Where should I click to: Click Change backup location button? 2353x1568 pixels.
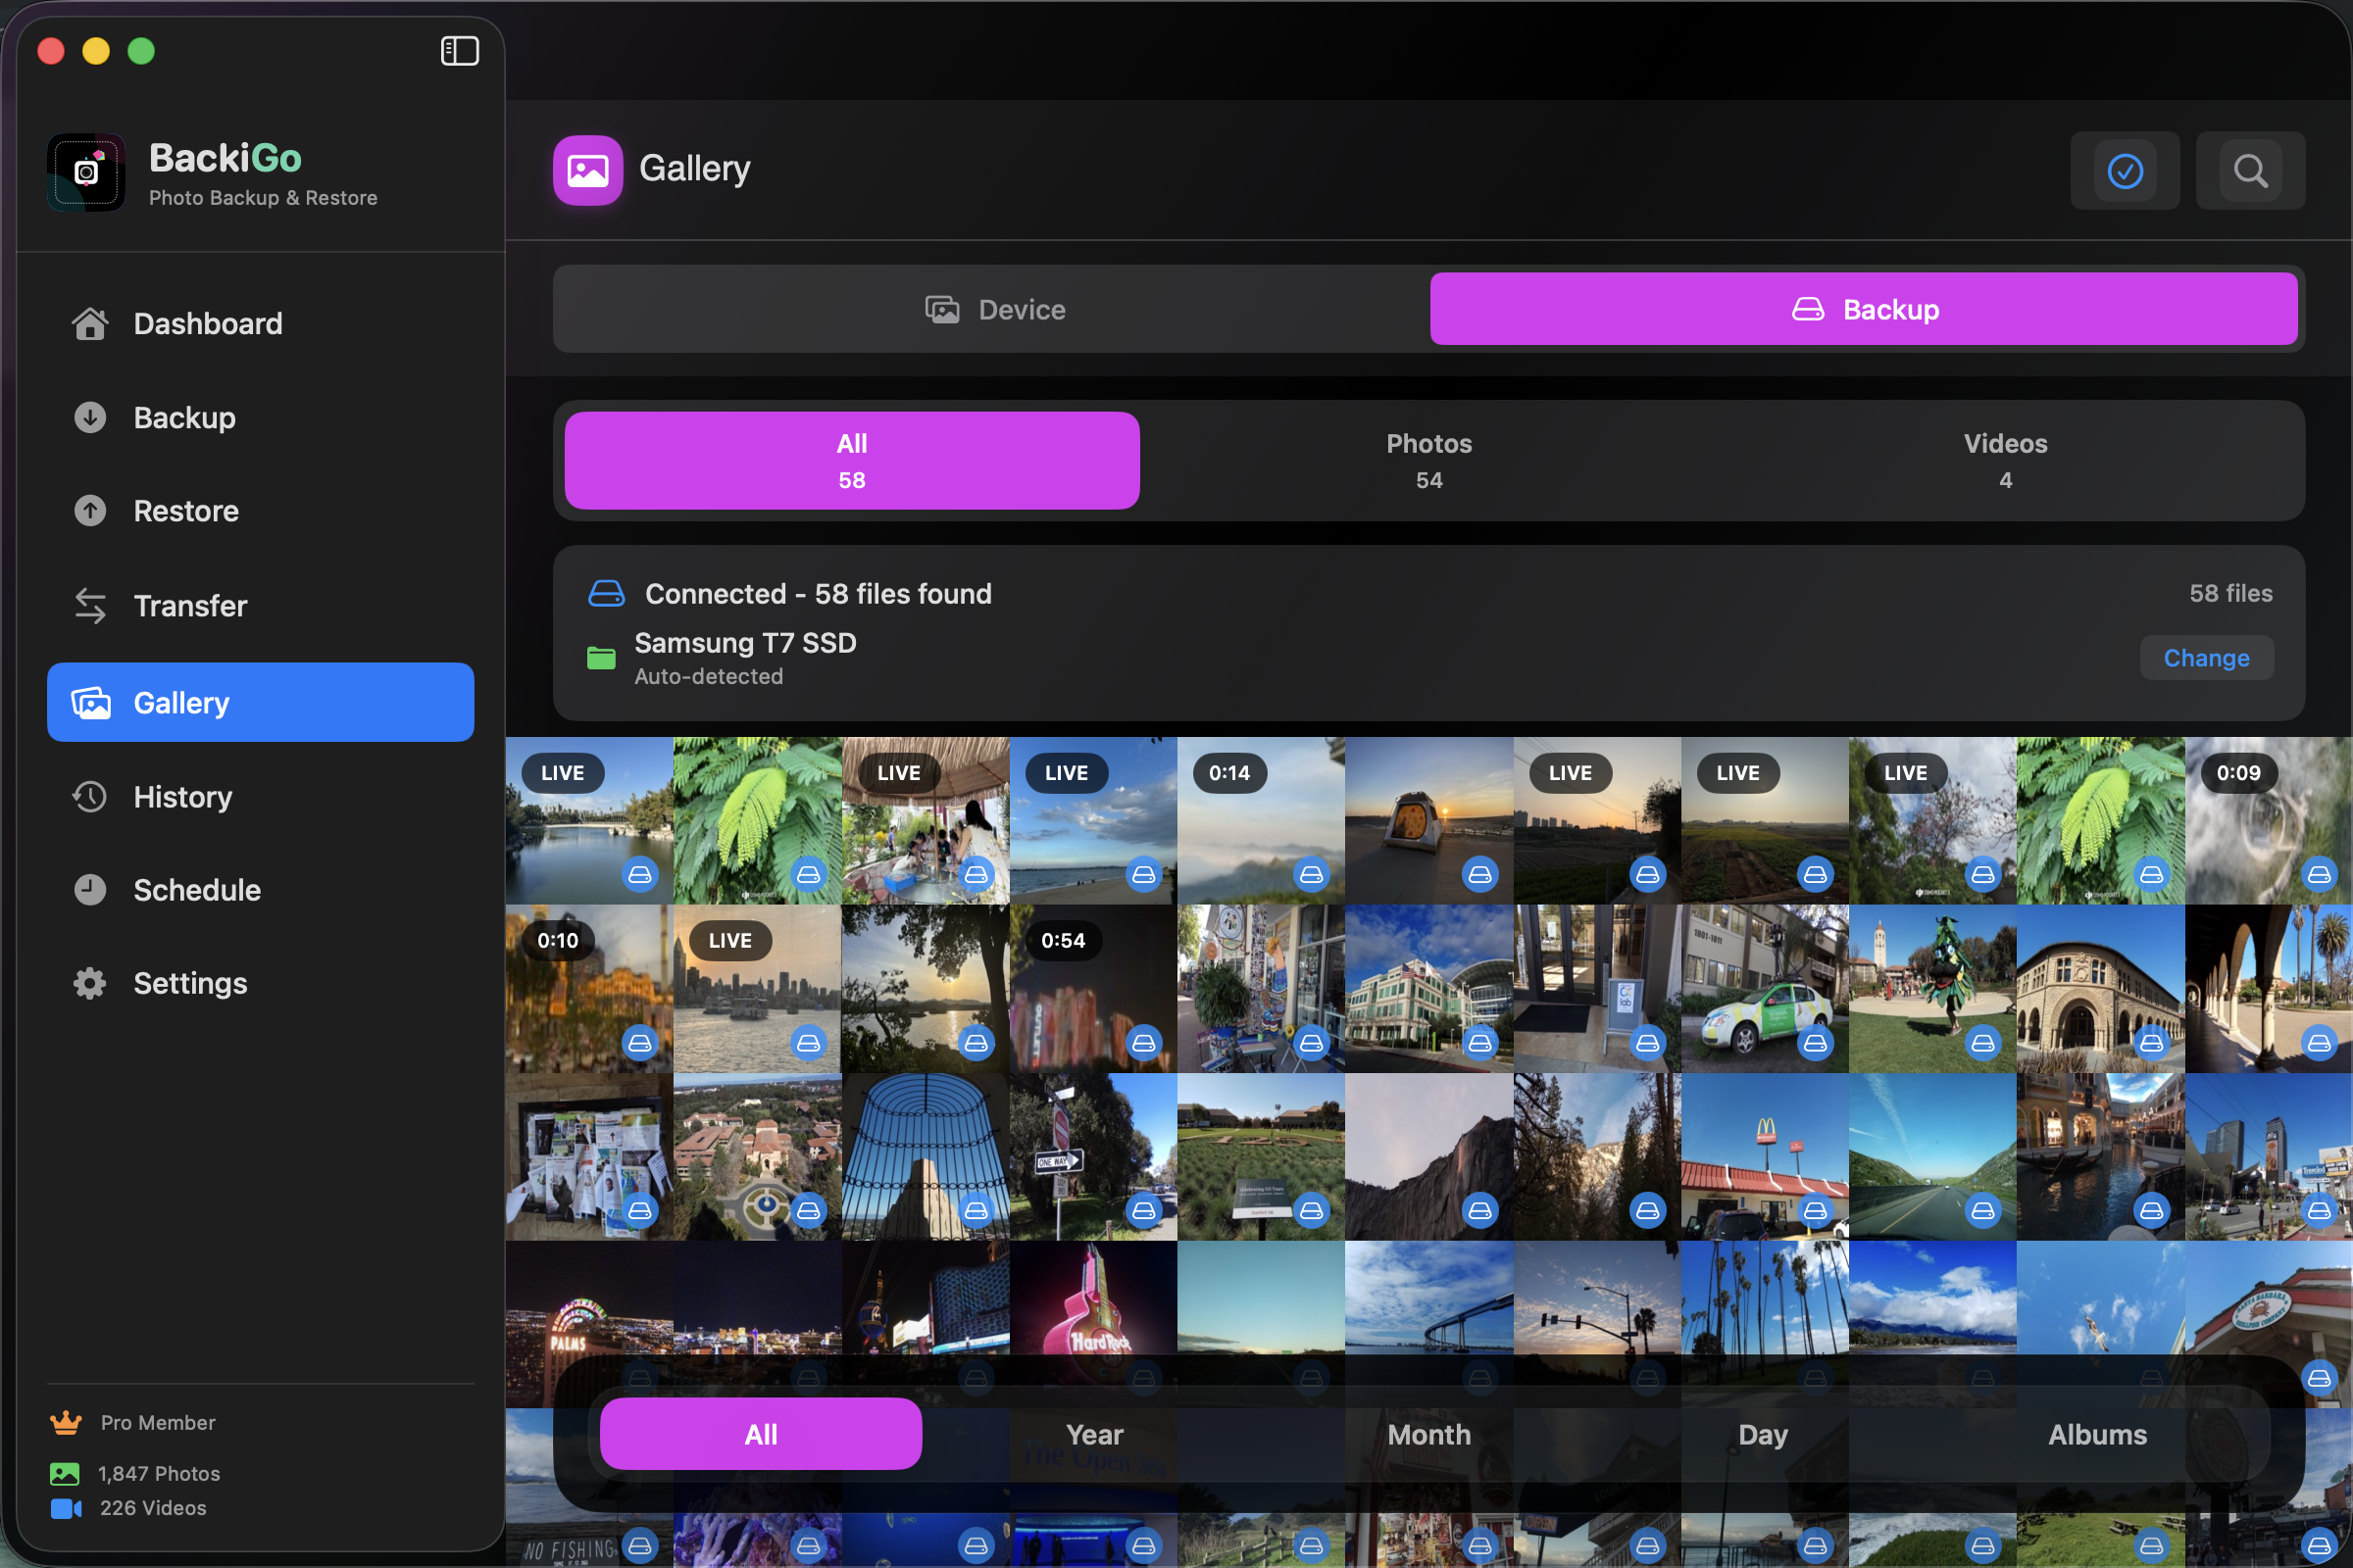[2206, 658]
